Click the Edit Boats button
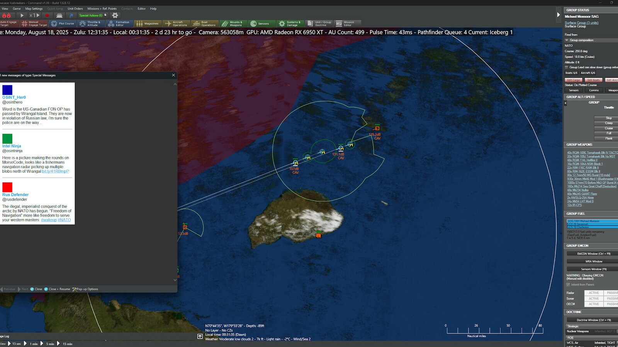The image size is (618, 347). tap(593, 80)
